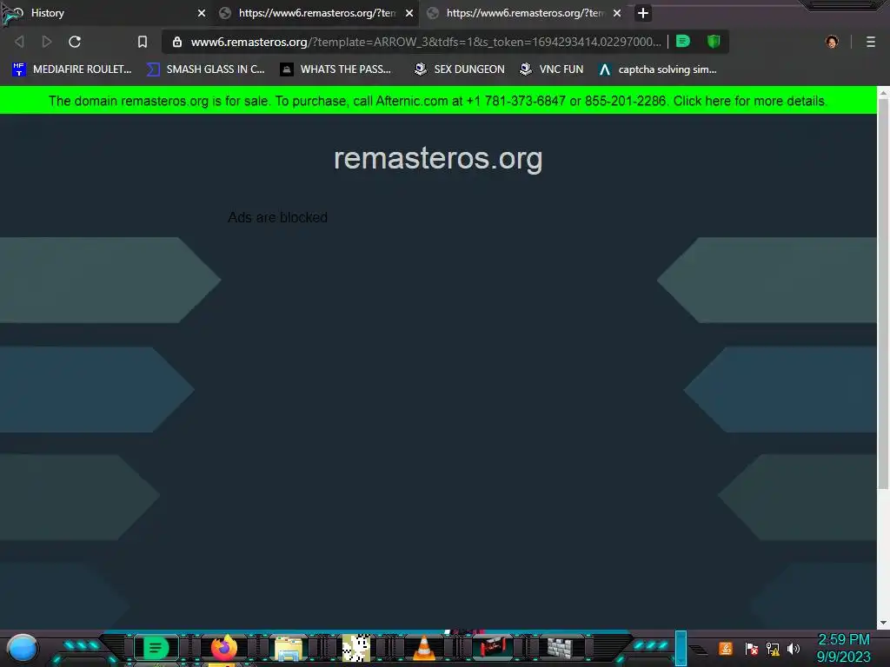Click the Ads are blocked text
The width and height of the screenshot is (890, 667).
(x=277, y=217)
